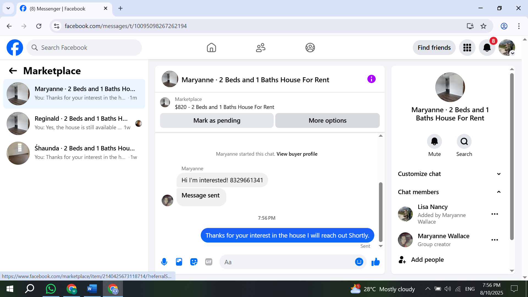
Task: Attach a file with the photo icon
Action: [179, 262]
